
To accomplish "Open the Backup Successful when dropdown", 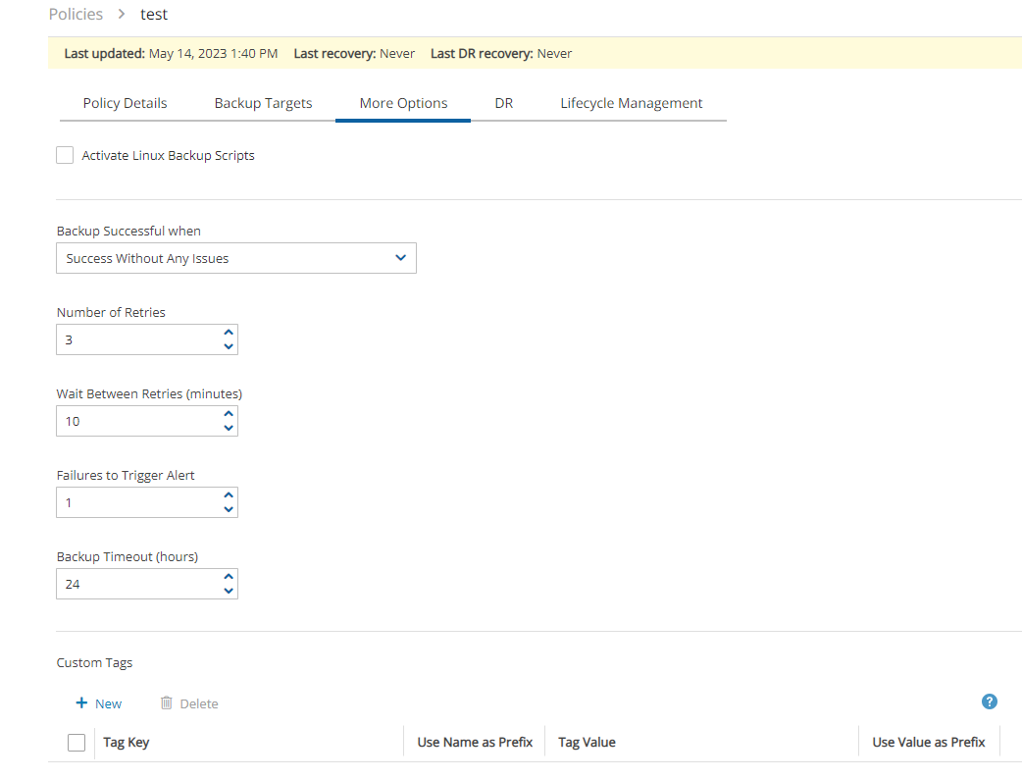I will pyautogui.click(x=236, y=259).
